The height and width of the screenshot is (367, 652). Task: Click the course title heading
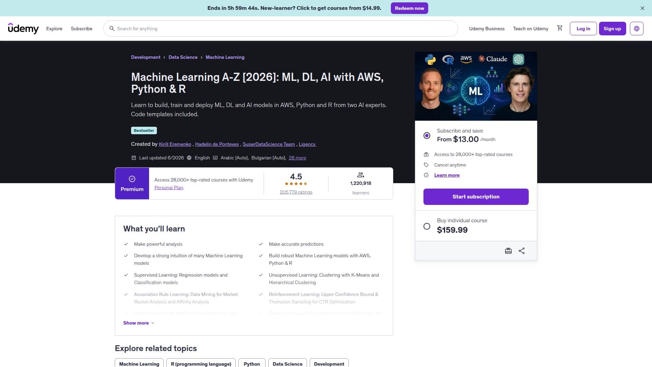tap(257, 83)
